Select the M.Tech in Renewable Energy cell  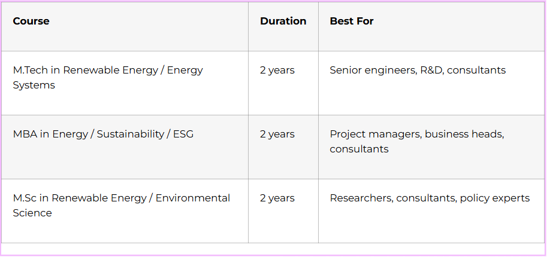108,78
